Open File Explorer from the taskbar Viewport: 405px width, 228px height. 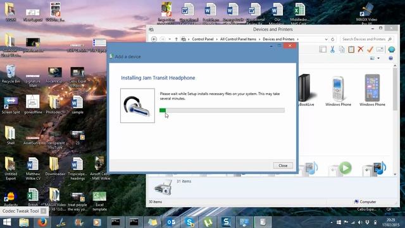(x=24, y=222)
